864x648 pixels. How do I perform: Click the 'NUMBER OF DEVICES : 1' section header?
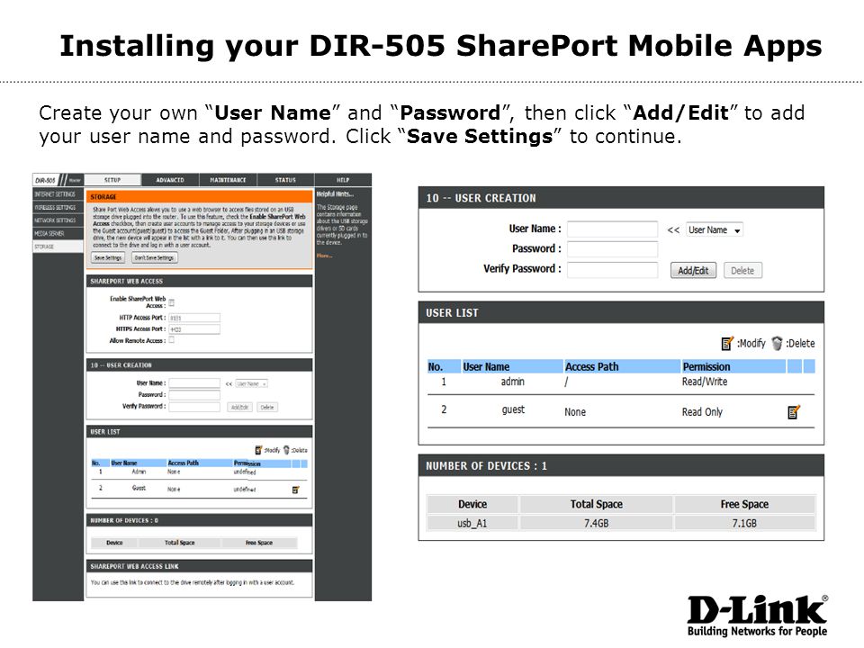(621, 465)
